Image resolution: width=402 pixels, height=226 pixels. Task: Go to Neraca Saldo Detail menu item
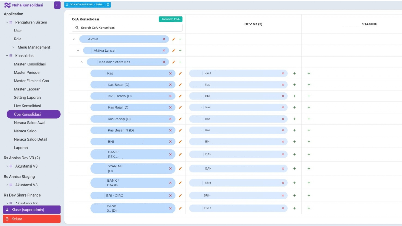coord(31,139)
